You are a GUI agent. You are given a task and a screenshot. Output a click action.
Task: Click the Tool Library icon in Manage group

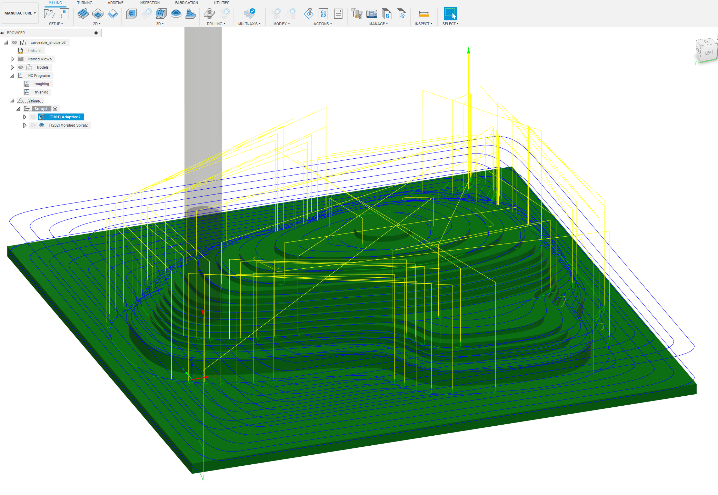(x=356, y=14)
